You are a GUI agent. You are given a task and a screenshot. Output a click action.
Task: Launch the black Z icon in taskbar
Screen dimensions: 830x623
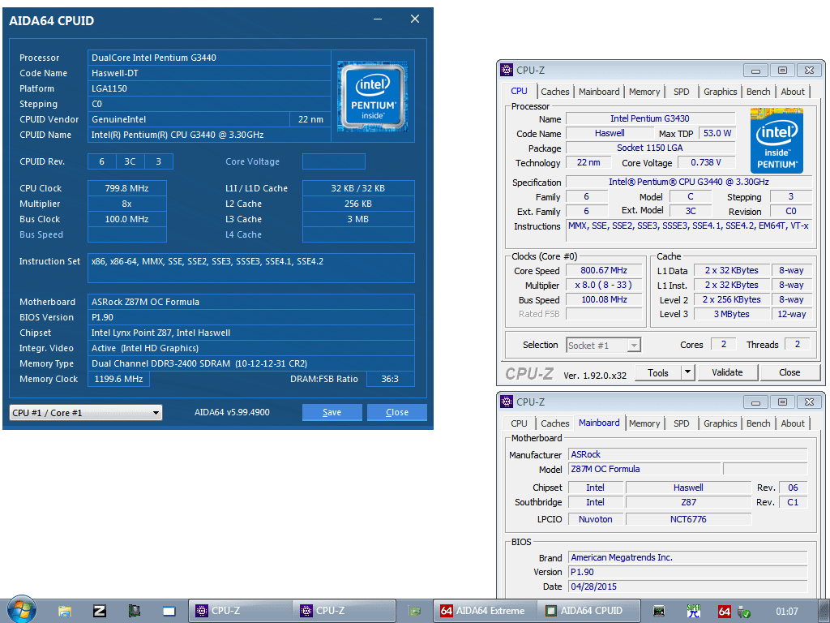coord(100,612)
